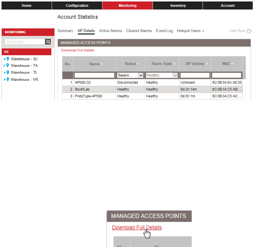Click the Name filter text box
The width and height of the screenshot is (253, 247).
click(94, 75)
